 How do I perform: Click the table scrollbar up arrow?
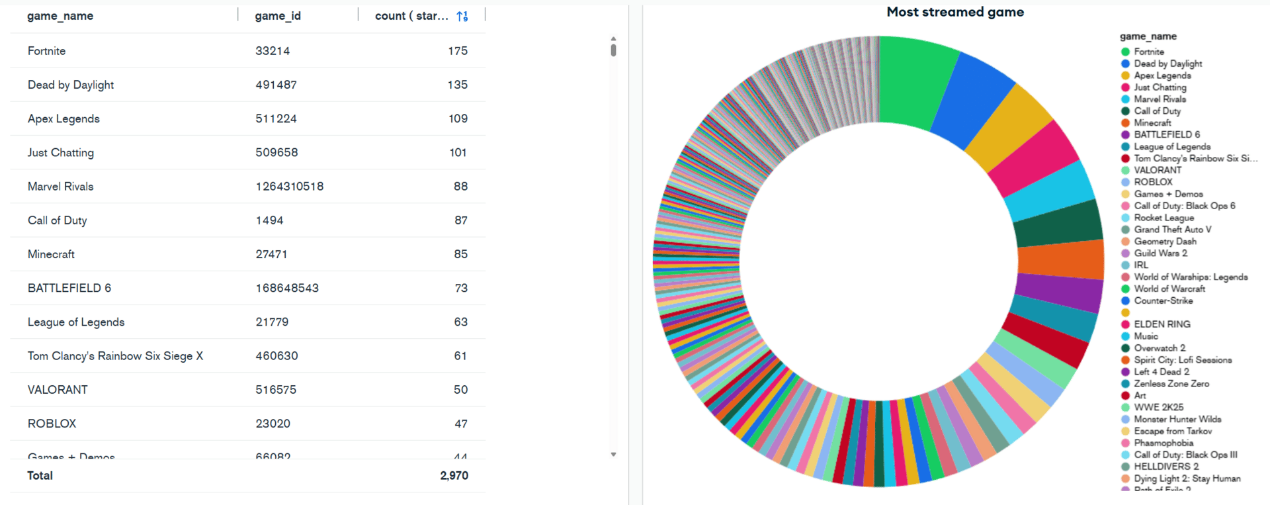(x=613, y=38)
